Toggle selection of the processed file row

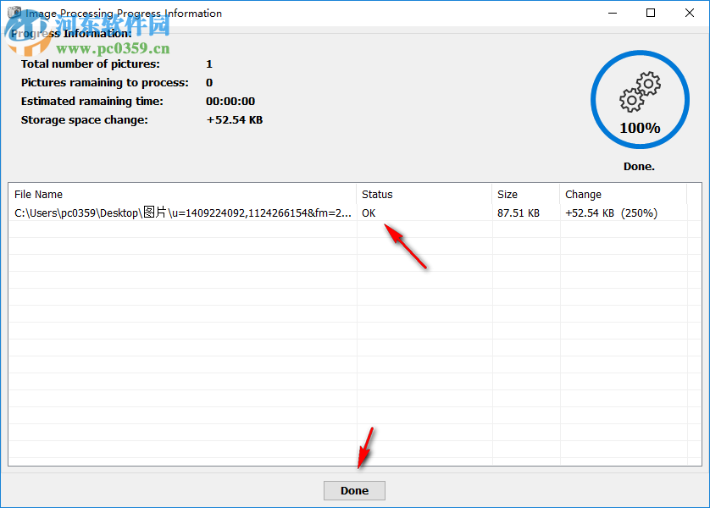click(254, 213)
